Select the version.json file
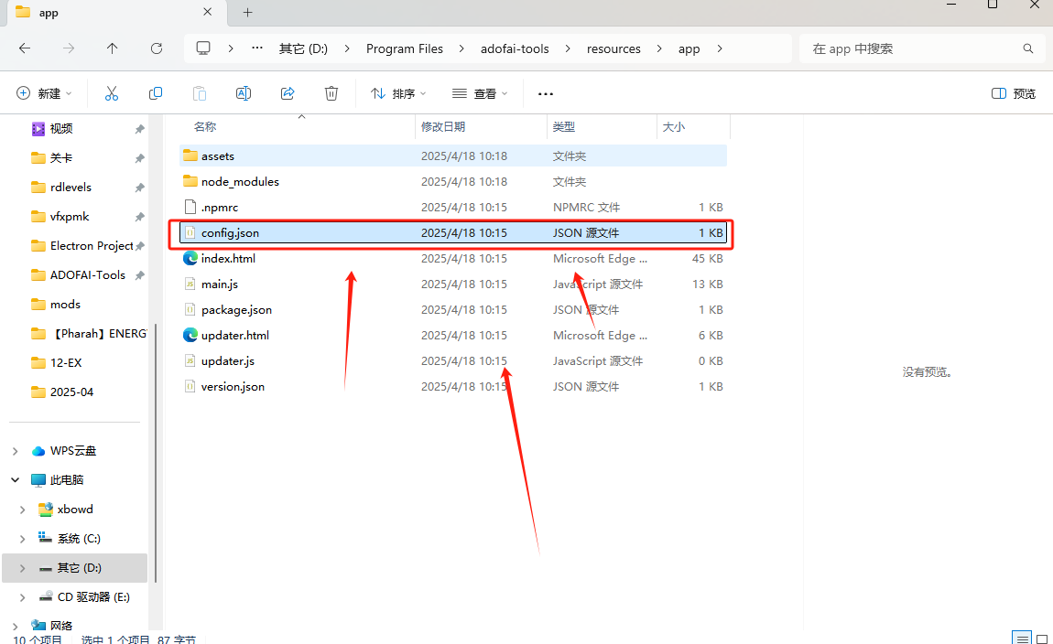The width and height of the screenshot is (1053, 644). [x=453, y=386]
